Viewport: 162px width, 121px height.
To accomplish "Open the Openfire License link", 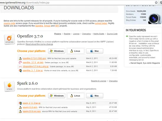I will point(76,34).
